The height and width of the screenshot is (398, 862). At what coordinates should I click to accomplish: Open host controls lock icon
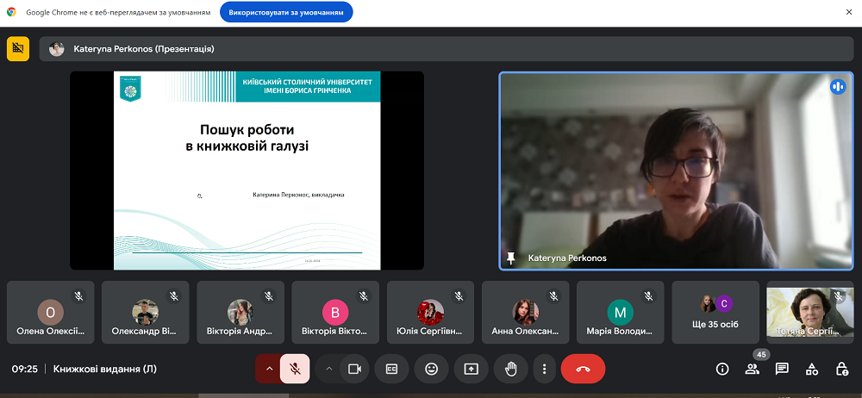pyautogui.click(x=842, y=369)
